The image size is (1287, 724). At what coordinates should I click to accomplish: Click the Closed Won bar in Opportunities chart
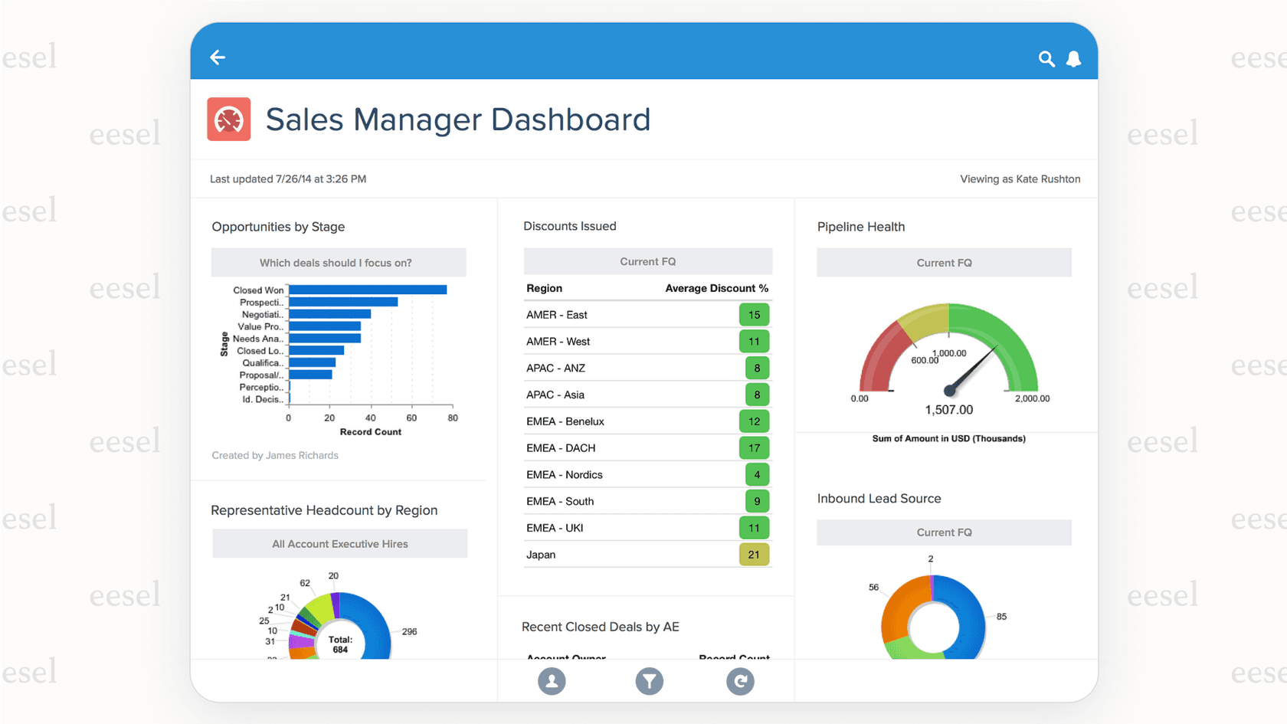pyautogui.click(x=368, y=290)
